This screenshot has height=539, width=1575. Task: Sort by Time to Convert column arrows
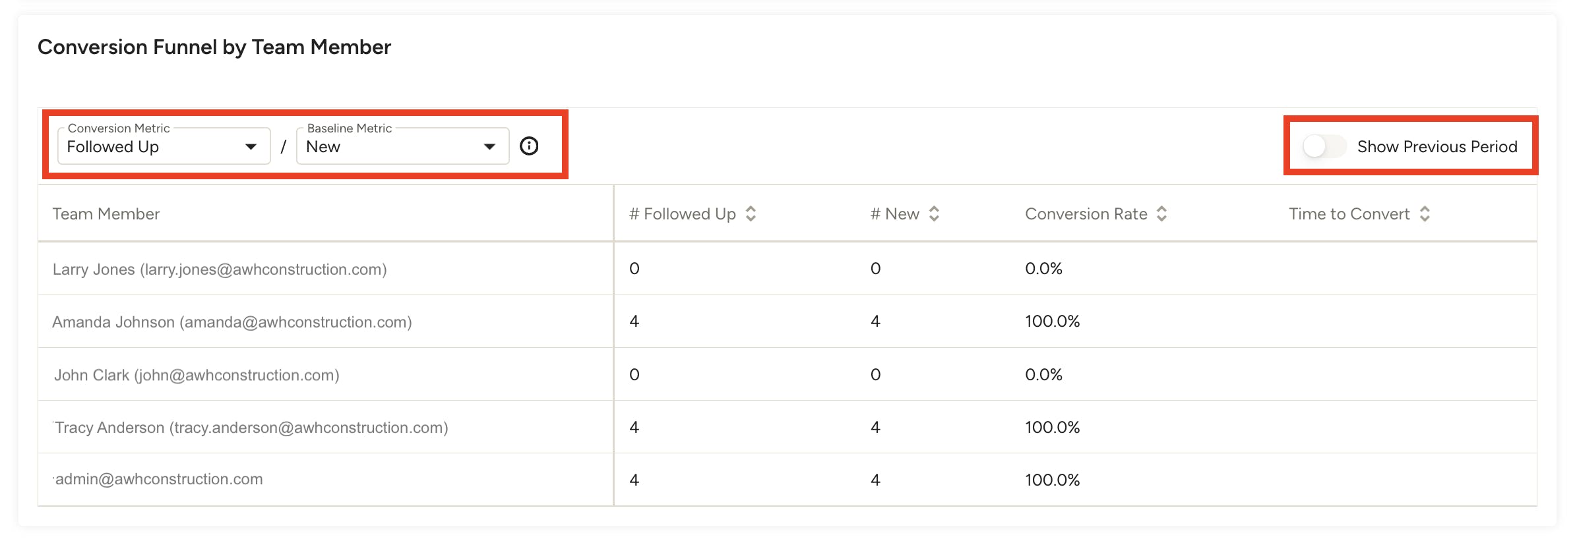coord(1425,214)
